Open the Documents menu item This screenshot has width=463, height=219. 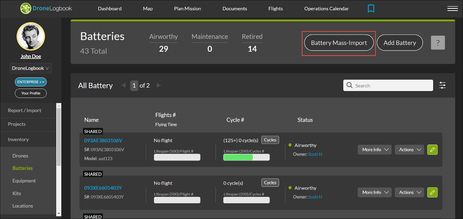pos(235,9)
